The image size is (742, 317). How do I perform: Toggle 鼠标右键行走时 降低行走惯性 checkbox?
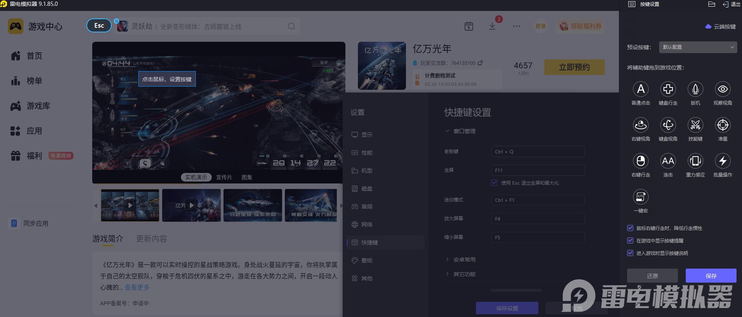pyautogui.click(x=630, y=228)
